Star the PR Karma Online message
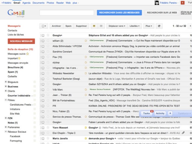Viewport: 192px width, 144px height. [x=48, y=106]
